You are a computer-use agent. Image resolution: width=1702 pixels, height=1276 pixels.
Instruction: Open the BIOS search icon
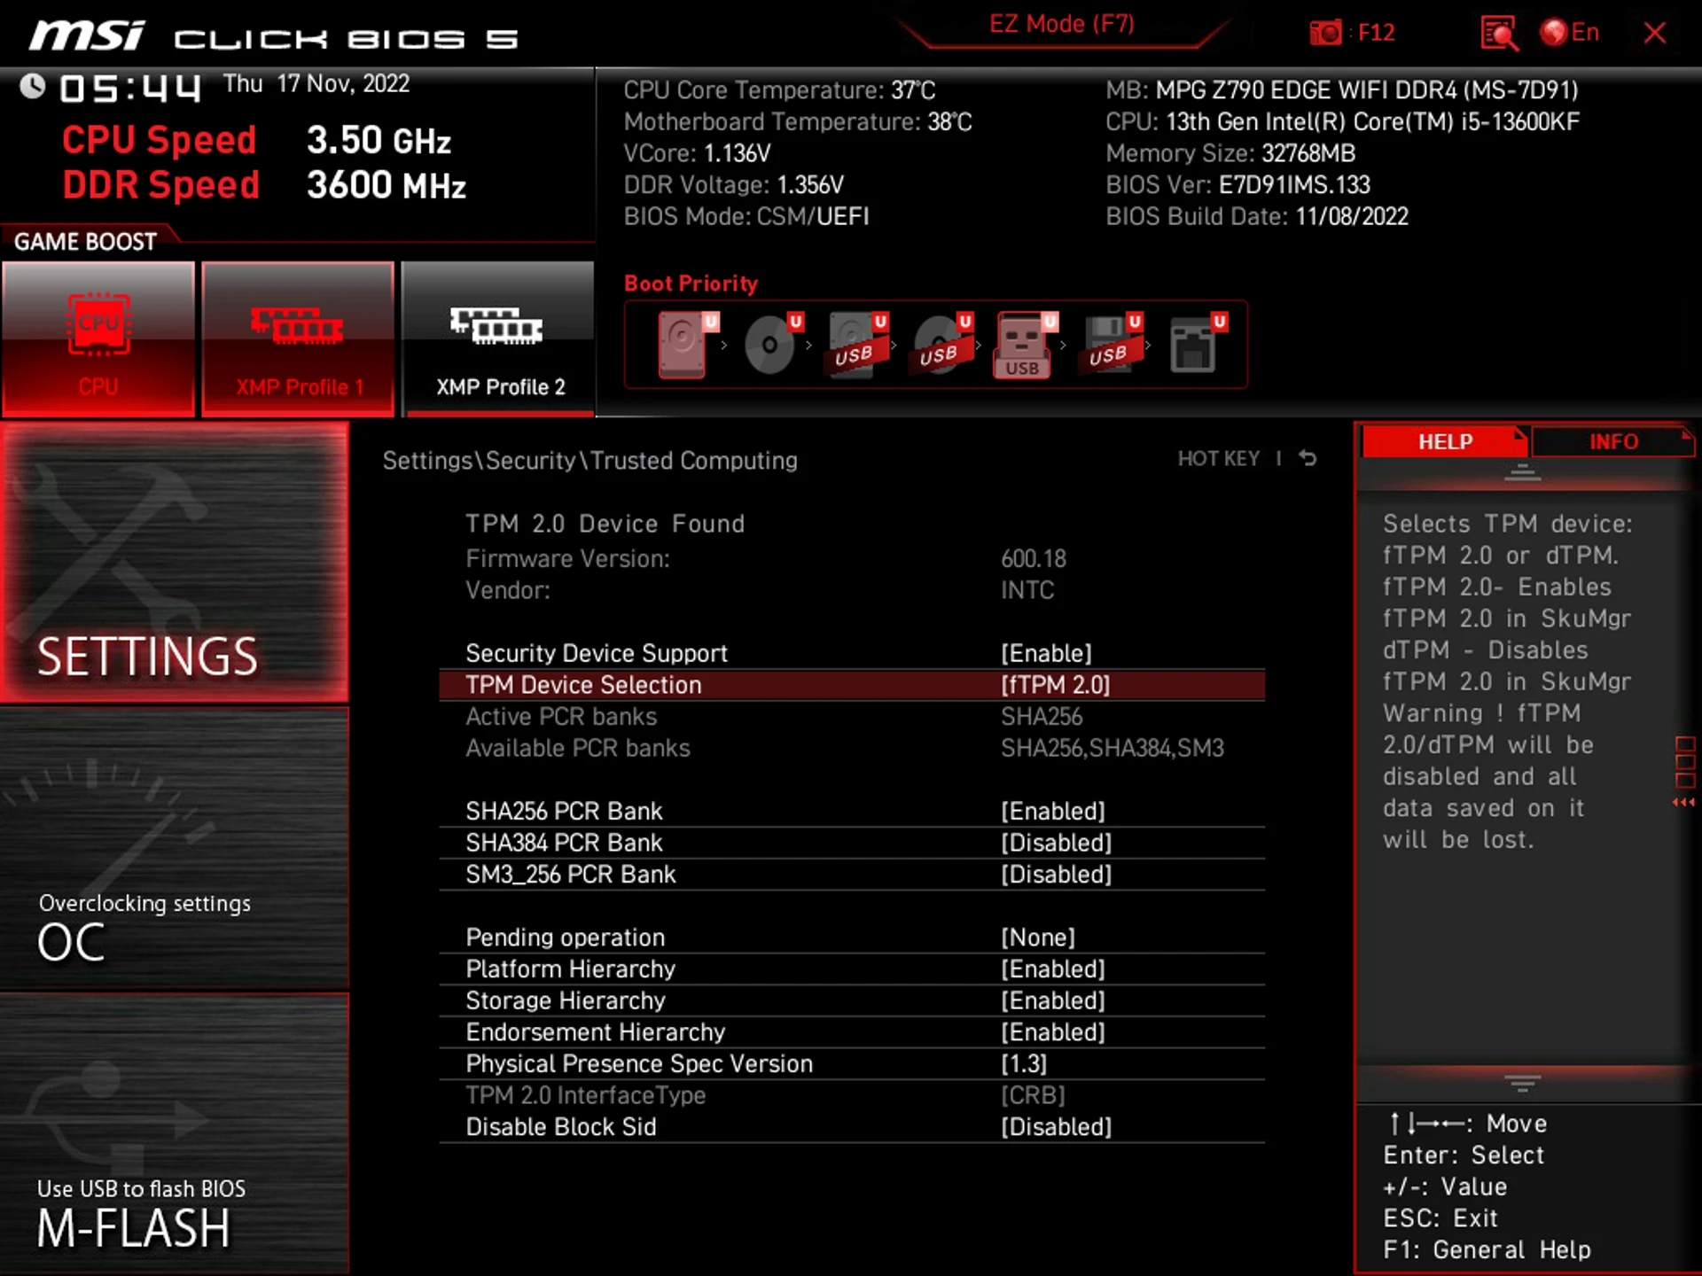[1499, 34]
